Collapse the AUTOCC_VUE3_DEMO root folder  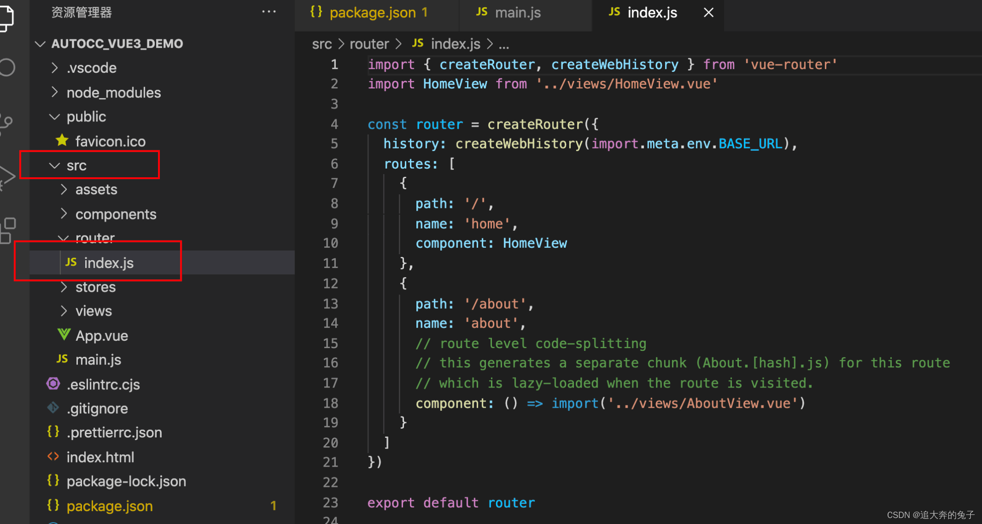point(40,44)
